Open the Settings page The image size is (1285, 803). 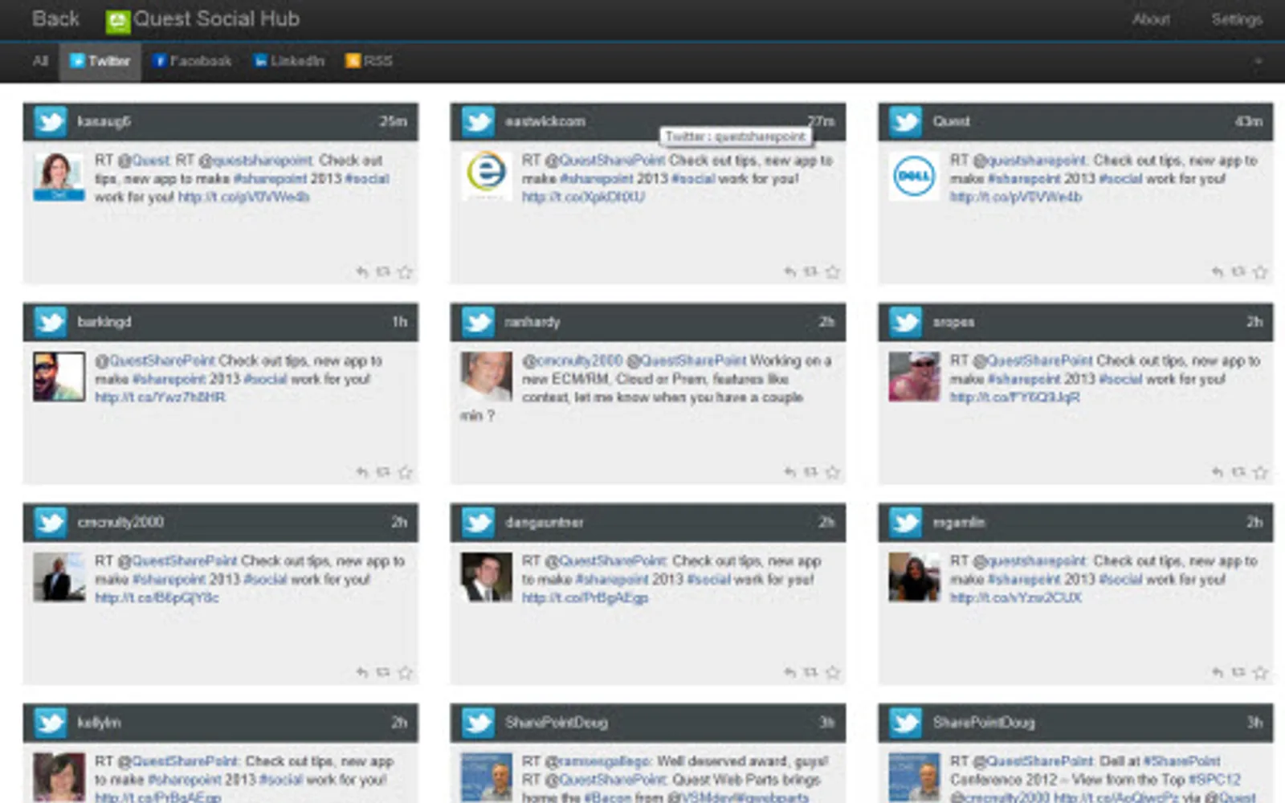pos(1237,19)
